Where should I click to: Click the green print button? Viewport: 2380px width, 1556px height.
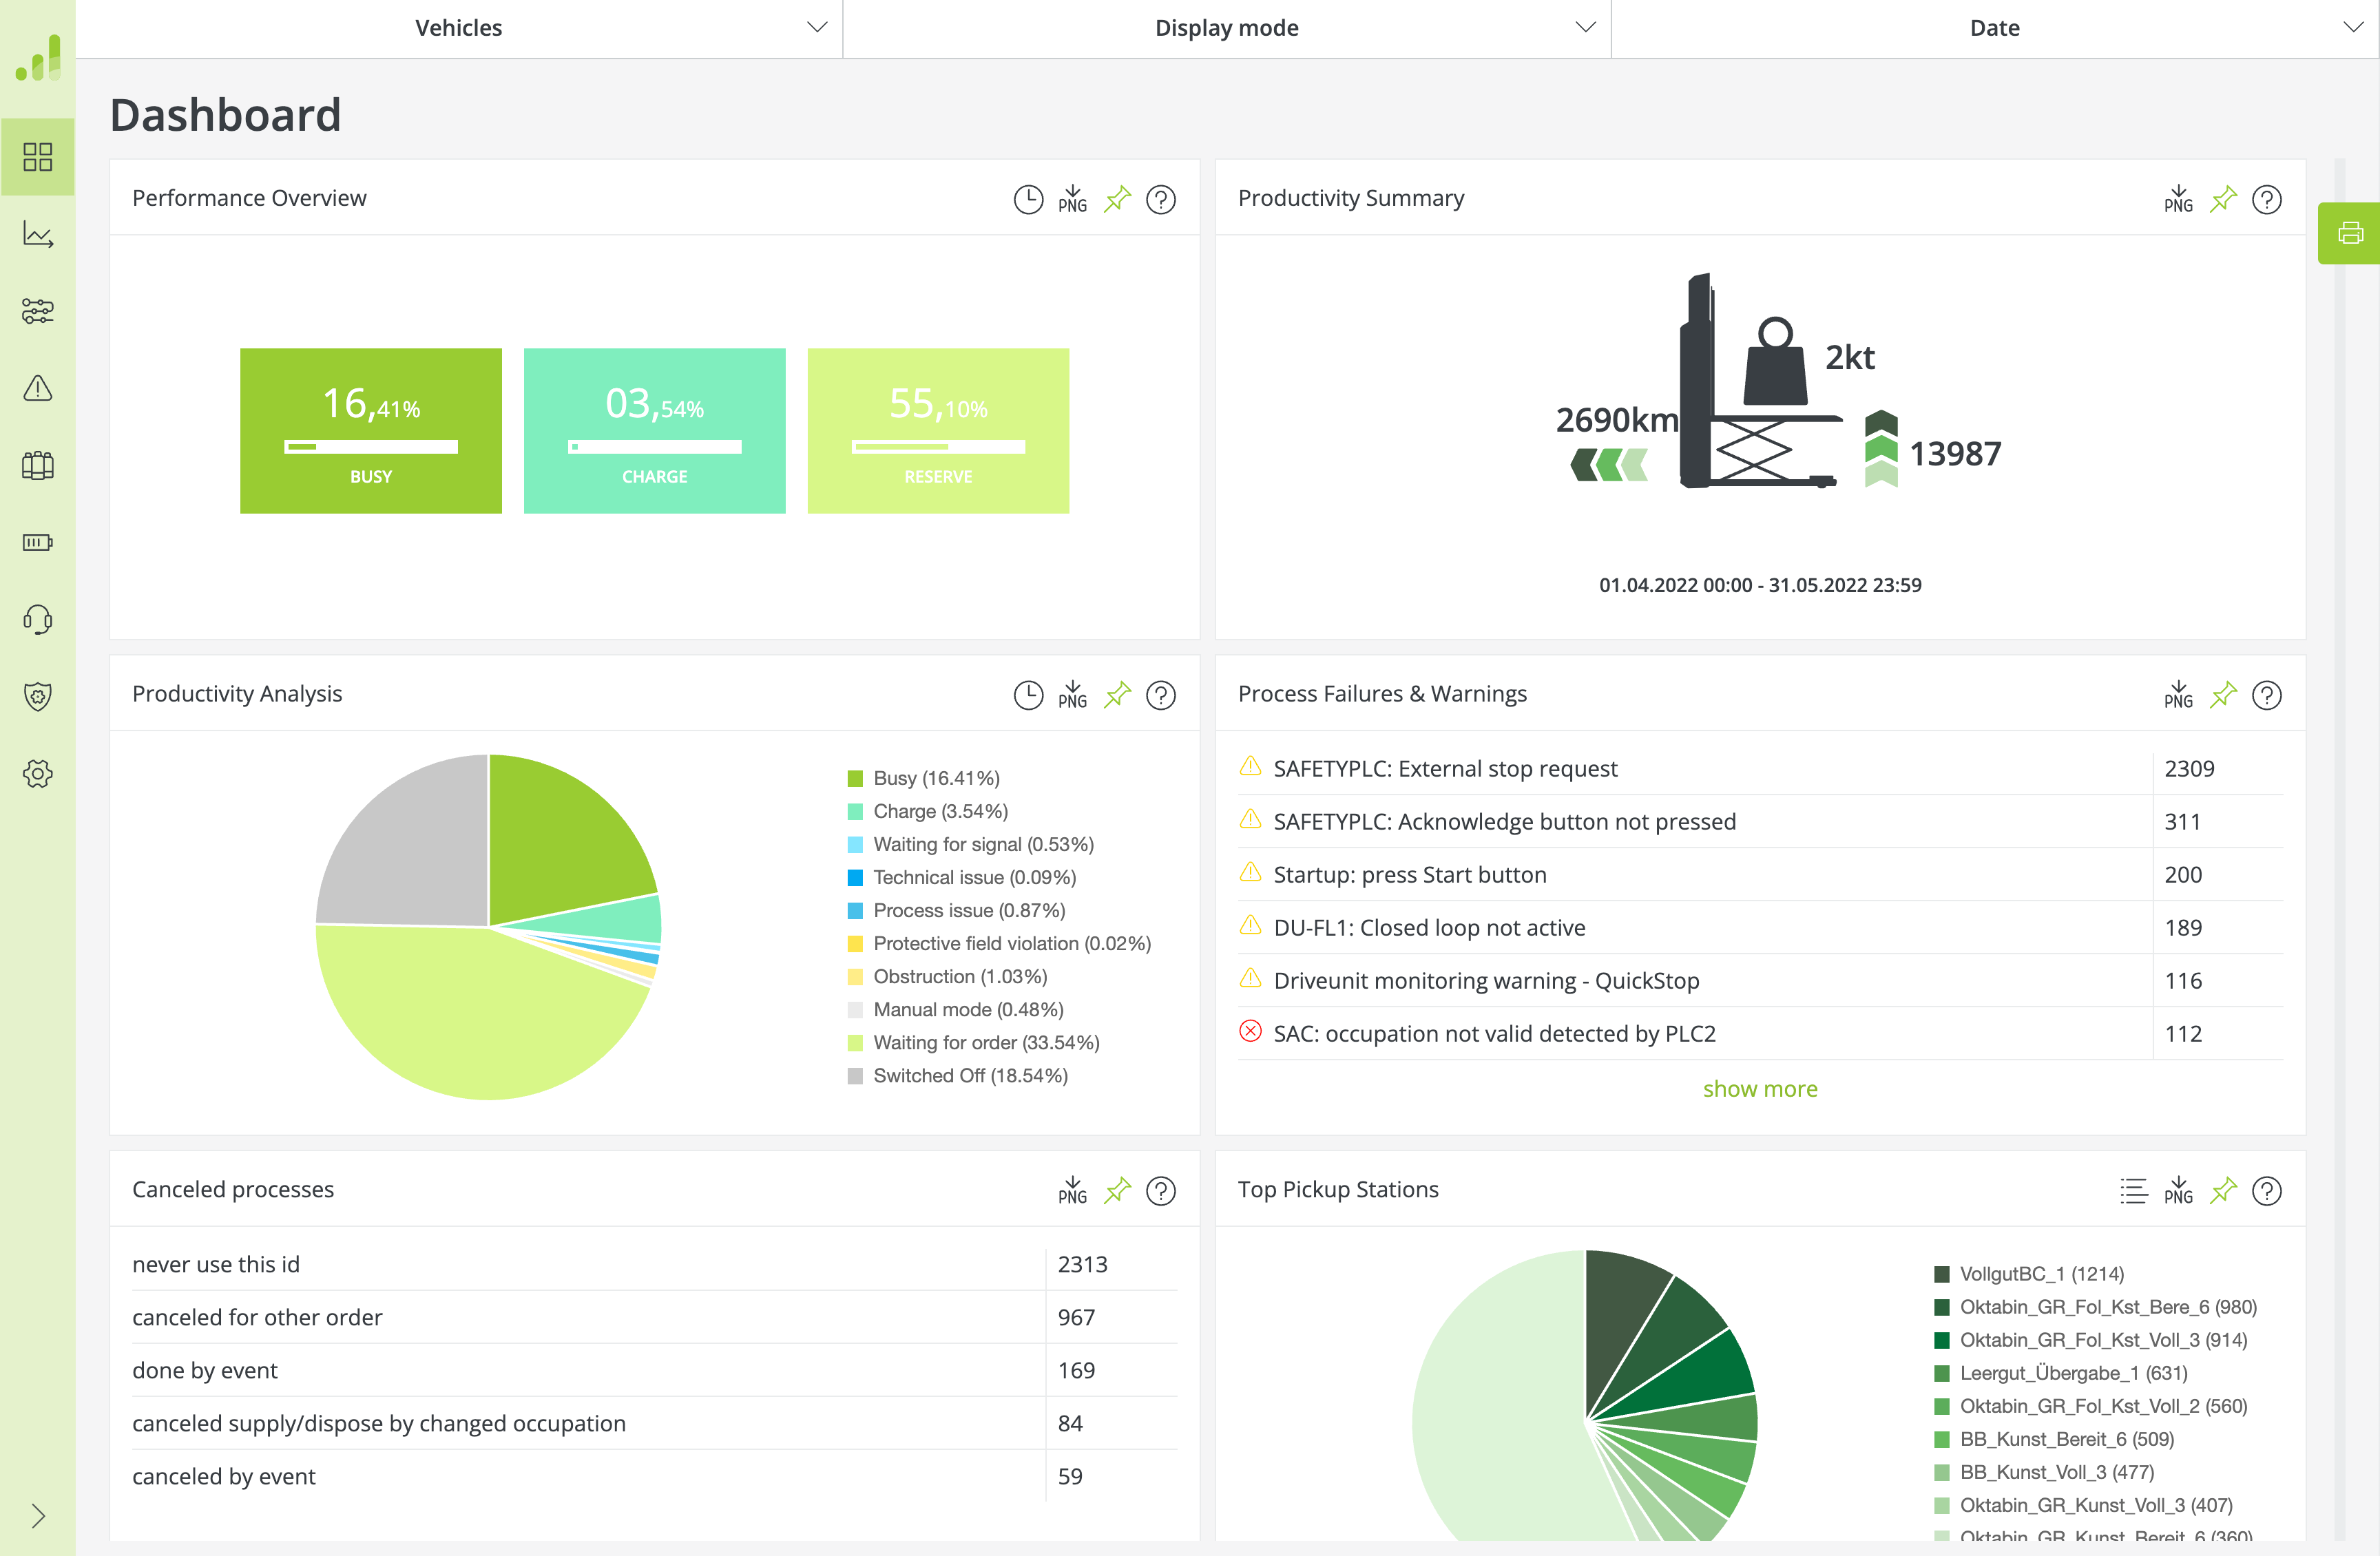[2349, 233]
